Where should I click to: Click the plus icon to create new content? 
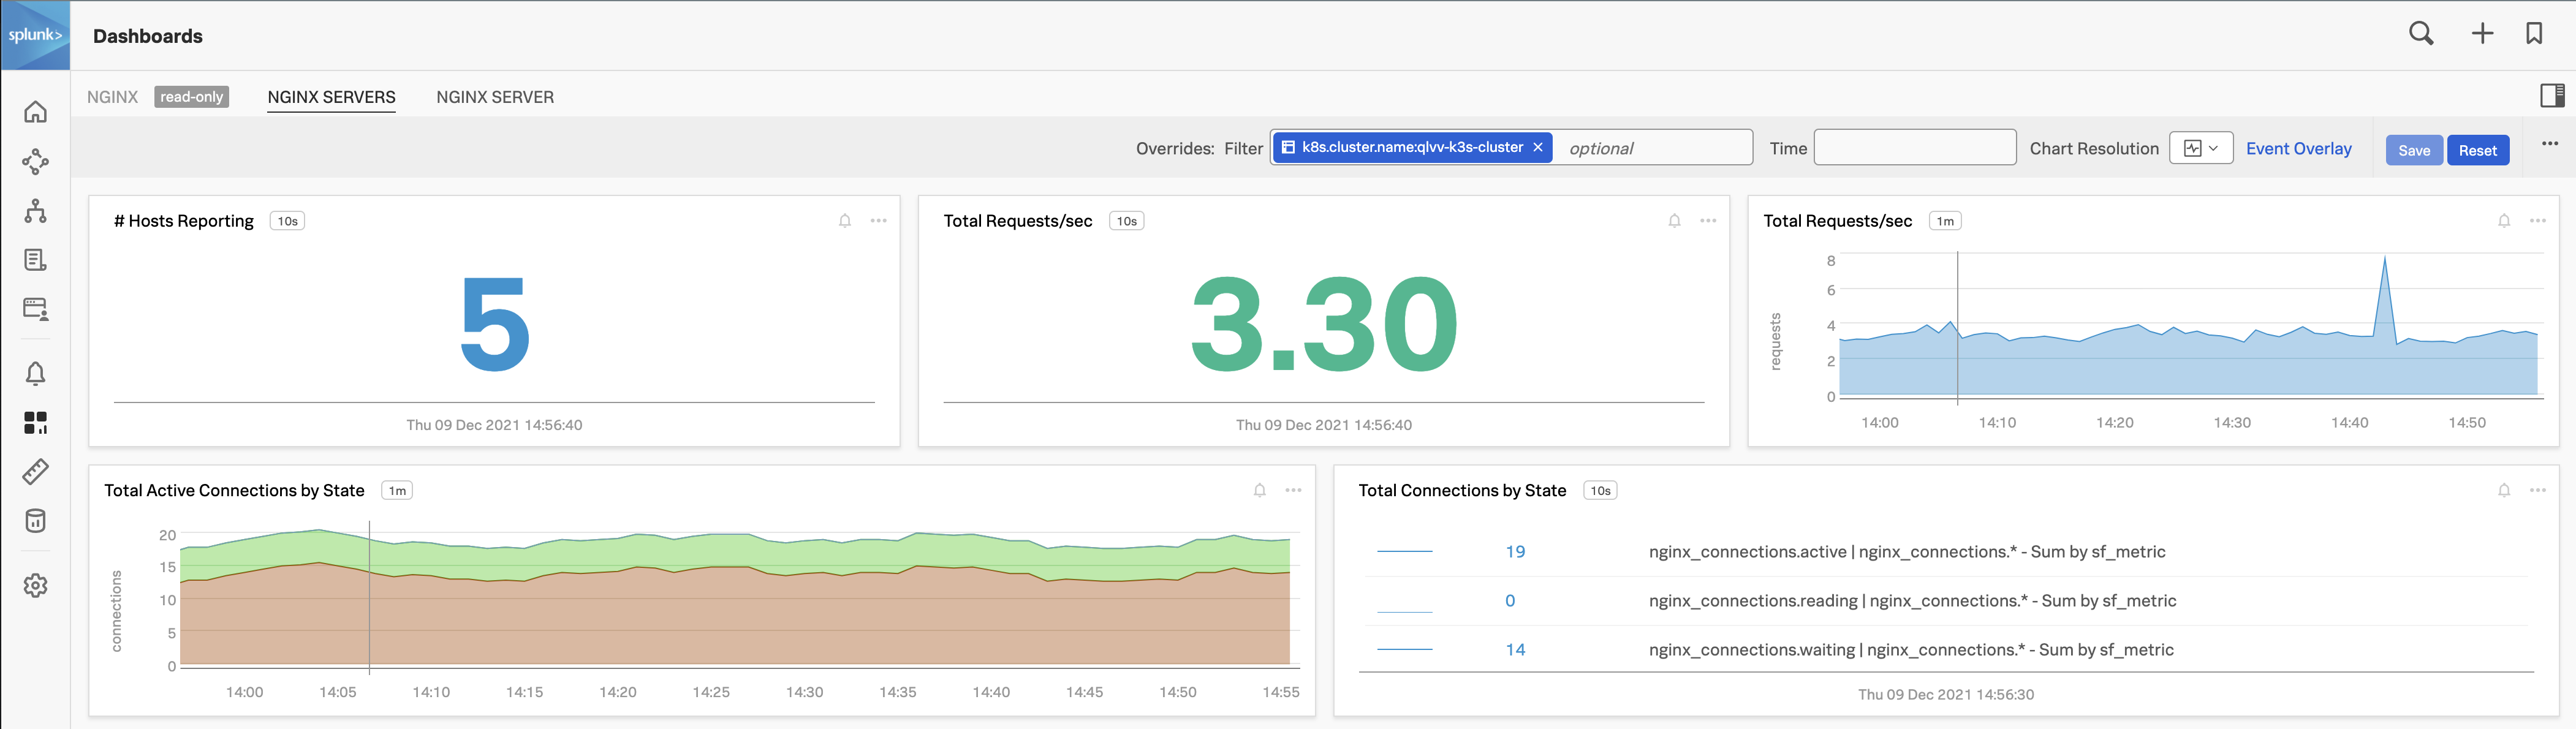tap(2483, 33)
